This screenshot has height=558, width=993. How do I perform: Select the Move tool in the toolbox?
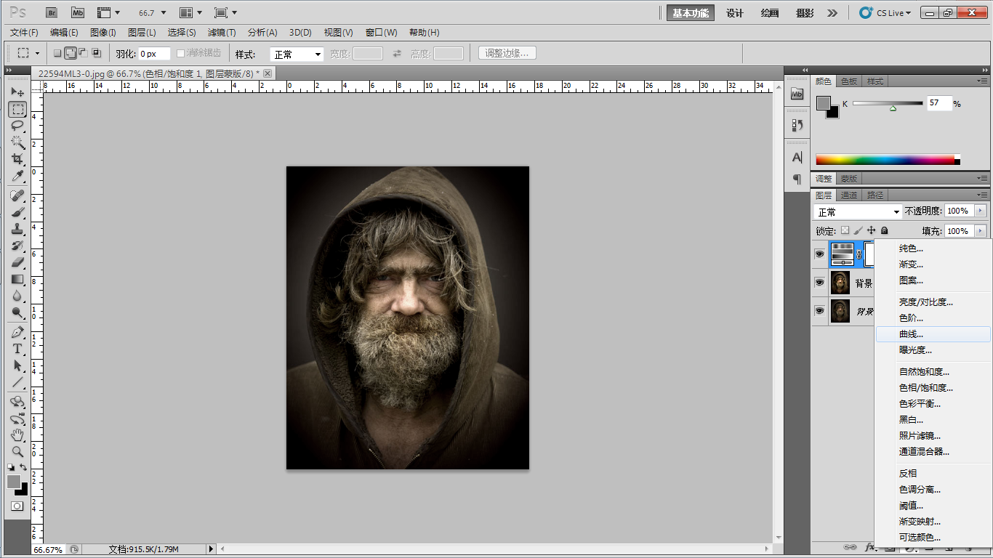point(17,92)
